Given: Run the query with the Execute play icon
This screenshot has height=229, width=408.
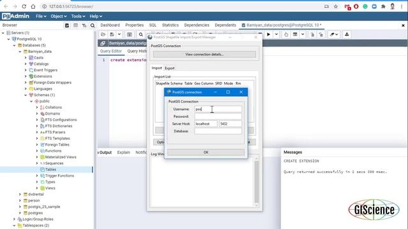Looking at the screenshot, I should click(268, 34).
